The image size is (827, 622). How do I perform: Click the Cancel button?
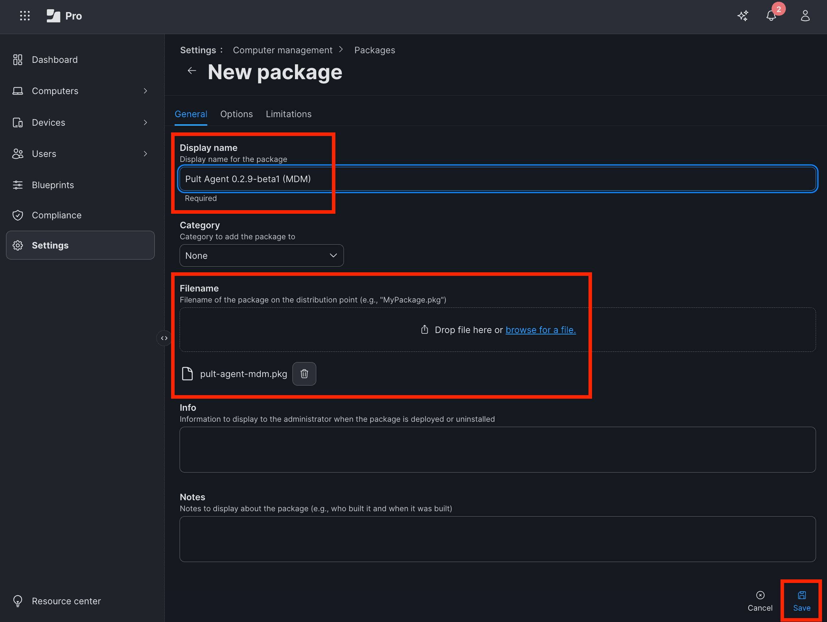point(760,601)
